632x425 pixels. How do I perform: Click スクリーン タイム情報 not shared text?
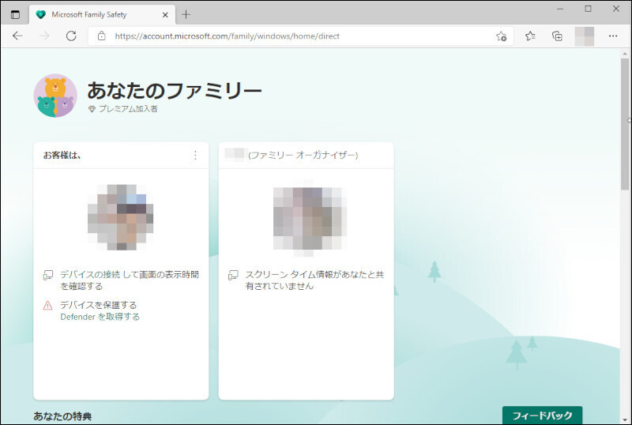tap(314, 280)
